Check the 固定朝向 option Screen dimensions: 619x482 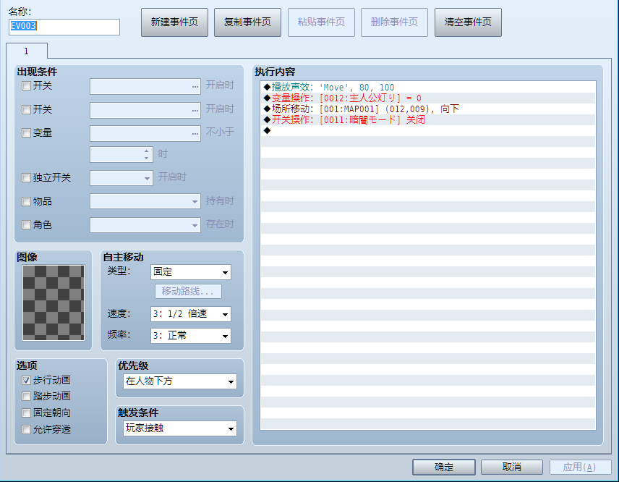[27, 413]
